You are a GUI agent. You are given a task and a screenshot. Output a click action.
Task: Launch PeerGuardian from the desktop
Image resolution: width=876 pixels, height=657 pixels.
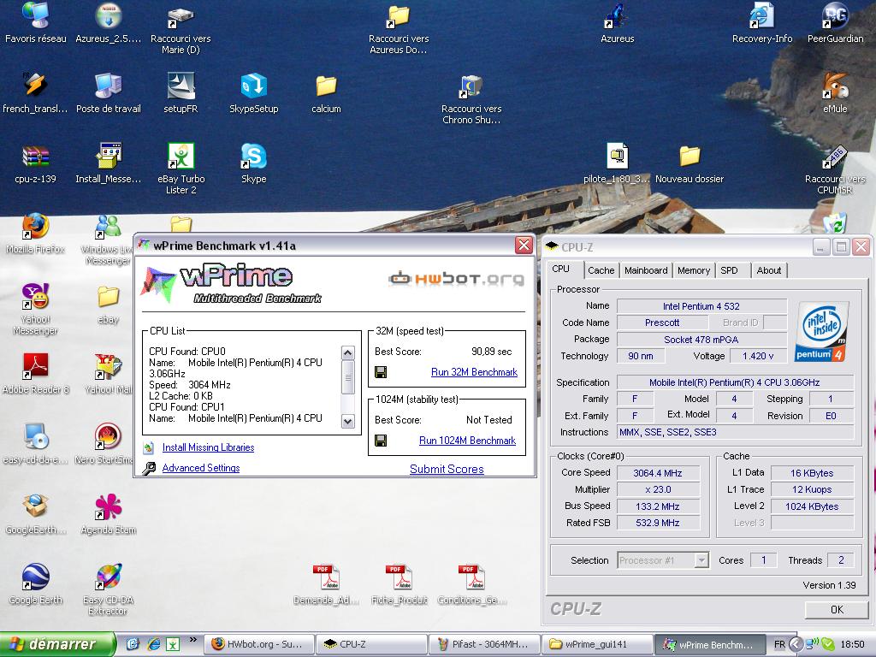tap(835, 22)
